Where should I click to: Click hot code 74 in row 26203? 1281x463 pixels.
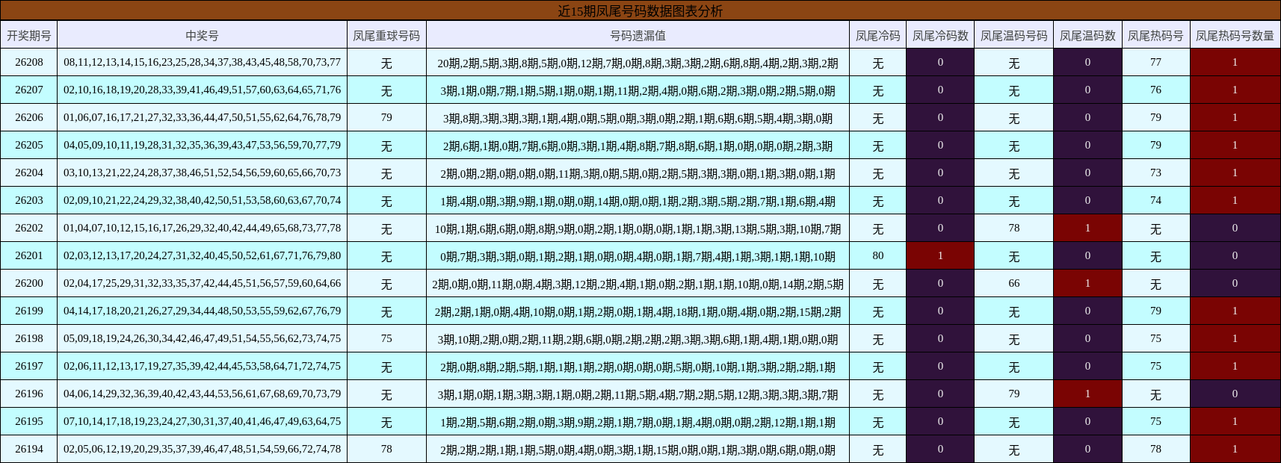click(x=1155, y=201)
